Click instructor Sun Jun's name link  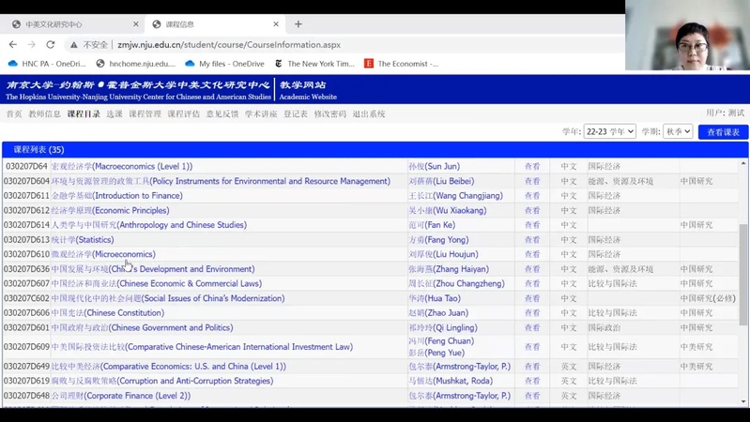[435, 166]
